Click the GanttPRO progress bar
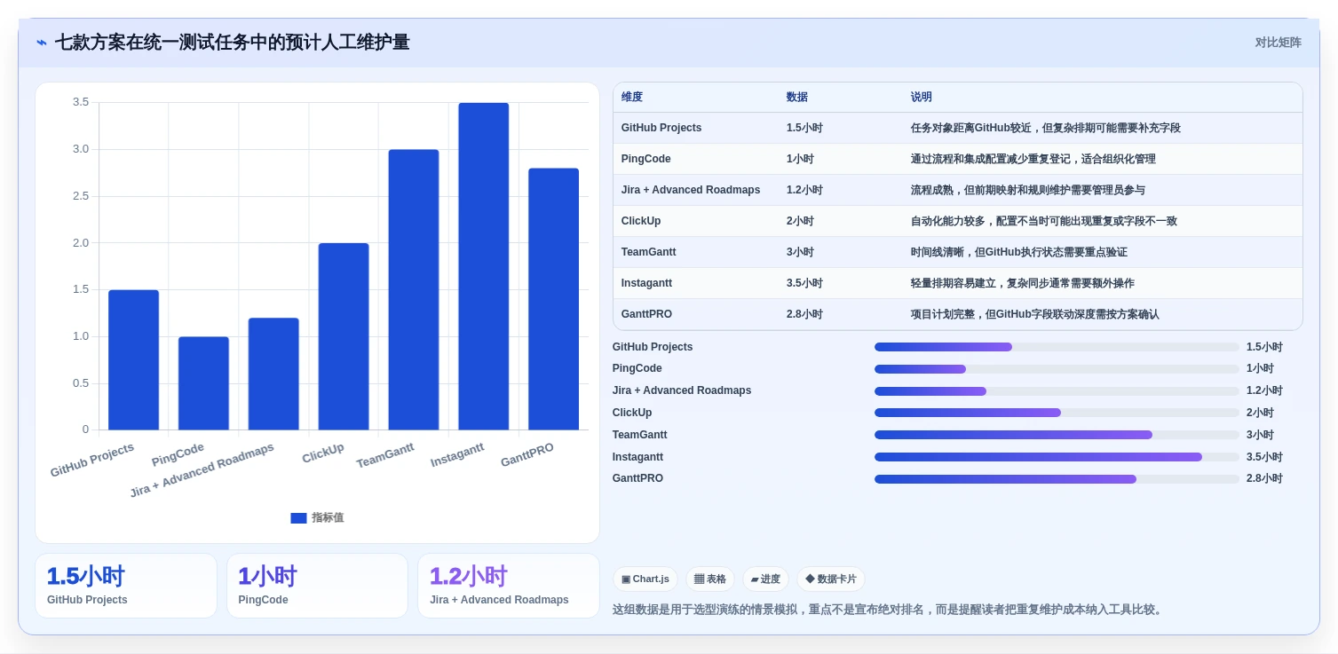Image resolution: width=1338 pixels, height=654 pixels. tap(1057, 479)
